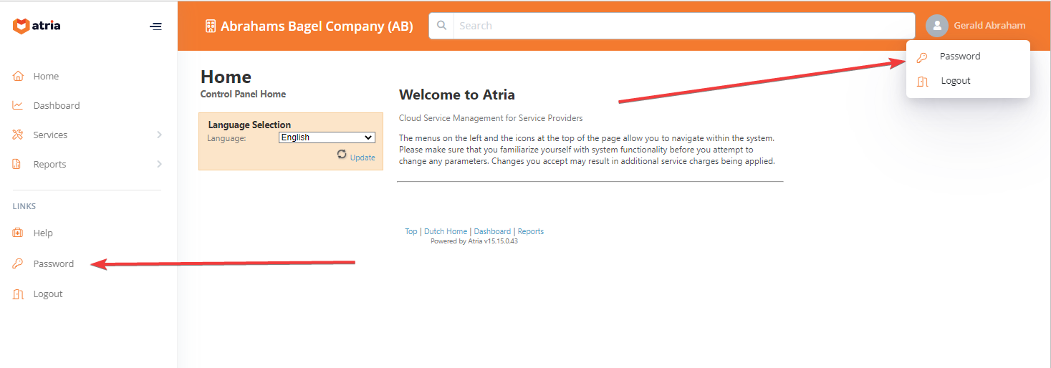Click the Services tools icon in sidebar

[x=18, y=135]
